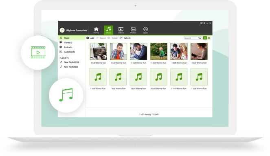270x156 pixels.
Task: Open playlist New Playlist5556
Action: (x=72, y=62)
